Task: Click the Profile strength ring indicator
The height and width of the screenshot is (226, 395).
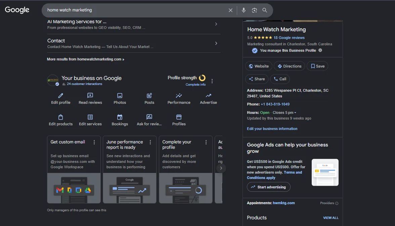Action: coord(202,78)
